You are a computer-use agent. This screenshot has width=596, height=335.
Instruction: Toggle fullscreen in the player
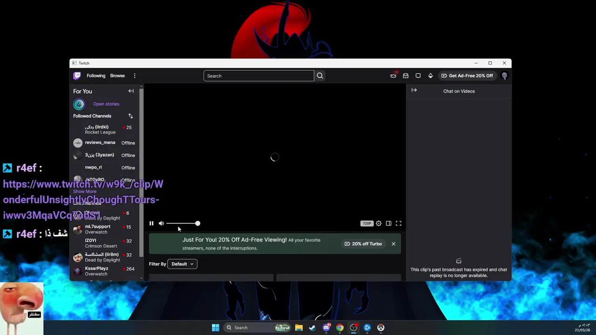(x=399, y=223)
